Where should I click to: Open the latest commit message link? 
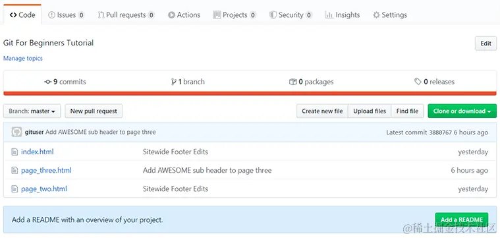tap(100, 132)
